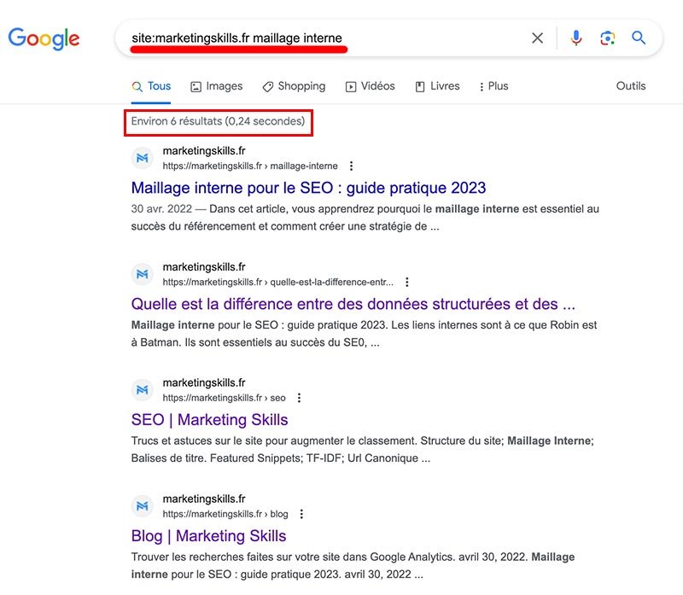This screenshot has width=683, height=595.
Task: Click snippet date '30 avr. 2022'
Action: pos(161,209)
